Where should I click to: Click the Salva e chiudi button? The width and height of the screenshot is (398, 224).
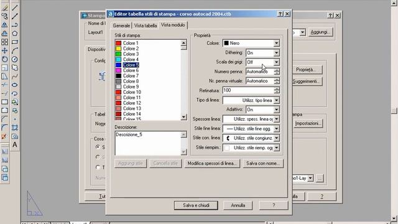pos(196,205)
